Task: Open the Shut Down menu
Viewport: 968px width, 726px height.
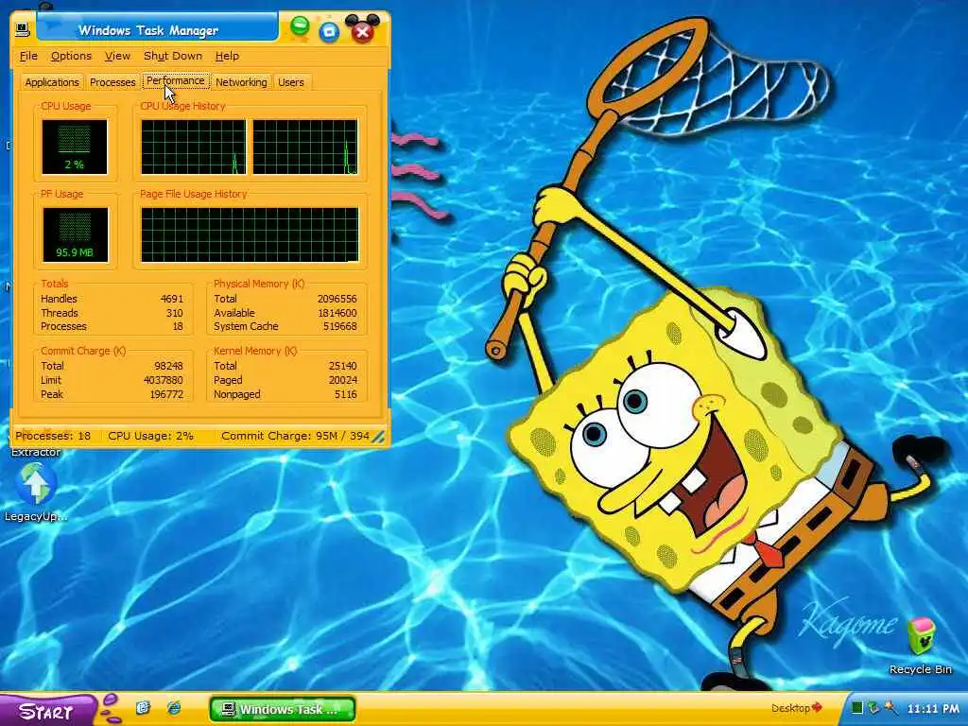Action: (173, 56)
